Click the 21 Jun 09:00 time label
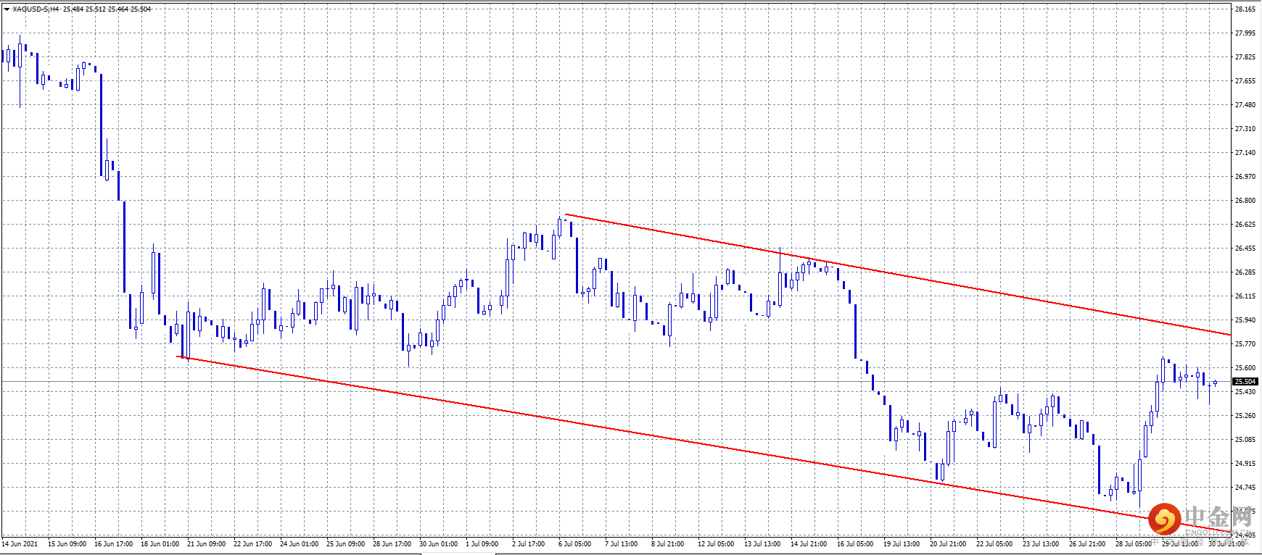The image size is (1262, 555). [206, 544]
